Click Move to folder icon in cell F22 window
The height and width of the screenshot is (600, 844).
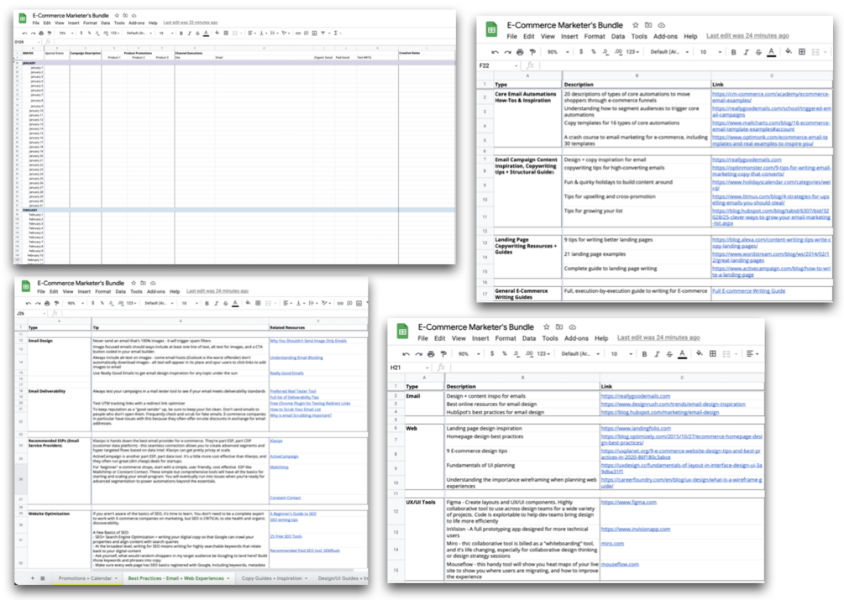[648, 25]
